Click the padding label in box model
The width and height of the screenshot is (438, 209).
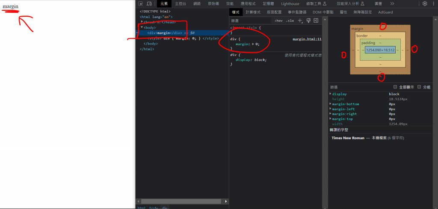368,43
